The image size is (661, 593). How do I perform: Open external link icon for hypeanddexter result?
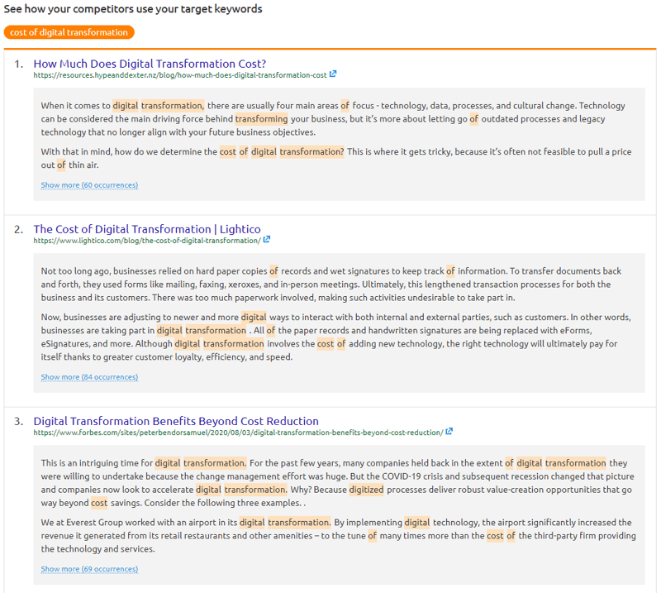(x=333, y=74)
